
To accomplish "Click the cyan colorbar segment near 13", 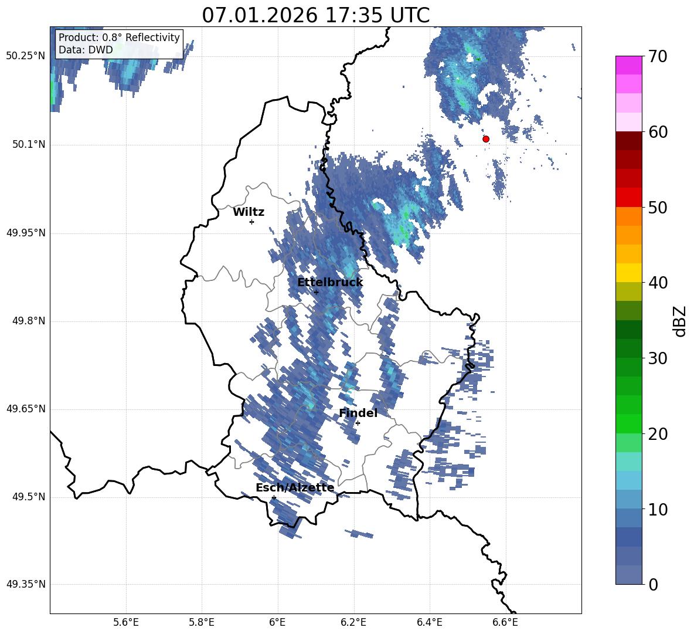I will pyautogui.click(x=628, y=480).
